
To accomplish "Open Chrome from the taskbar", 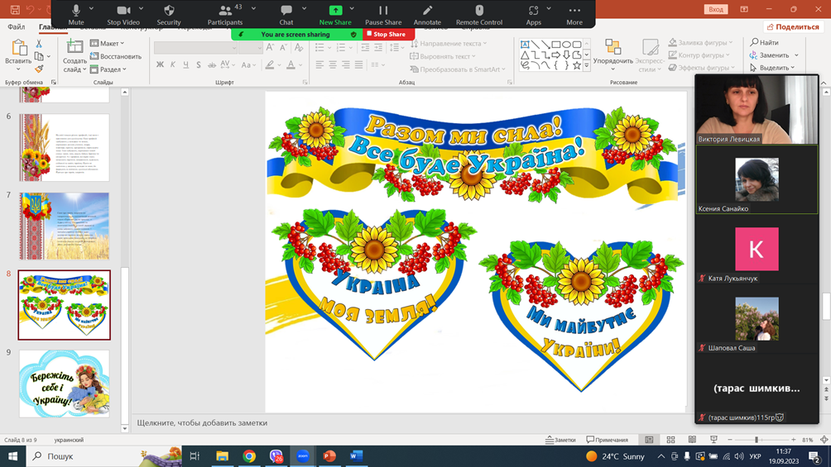I will pyautogui.click(x=249, y=456).
